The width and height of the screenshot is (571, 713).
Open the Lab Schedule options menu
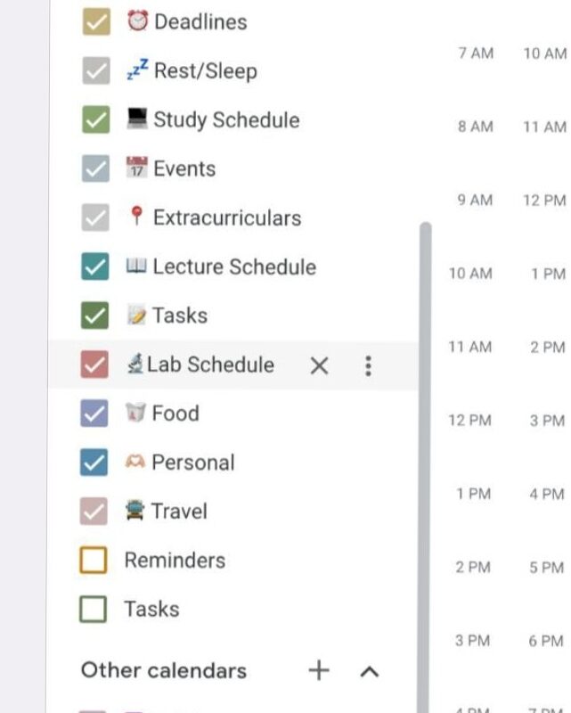[367, 365]
